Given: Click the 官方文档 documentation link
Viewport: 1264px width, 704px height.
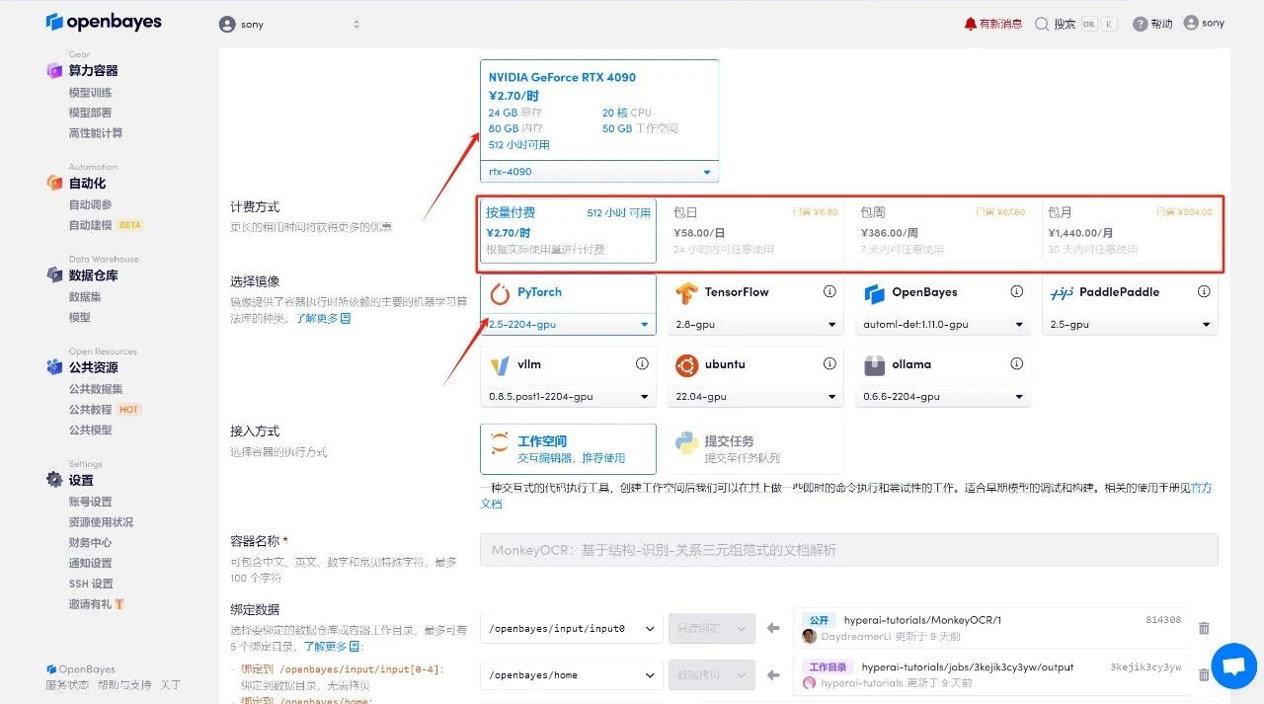Looking at the screenshot, I should tap(1201, 488).
